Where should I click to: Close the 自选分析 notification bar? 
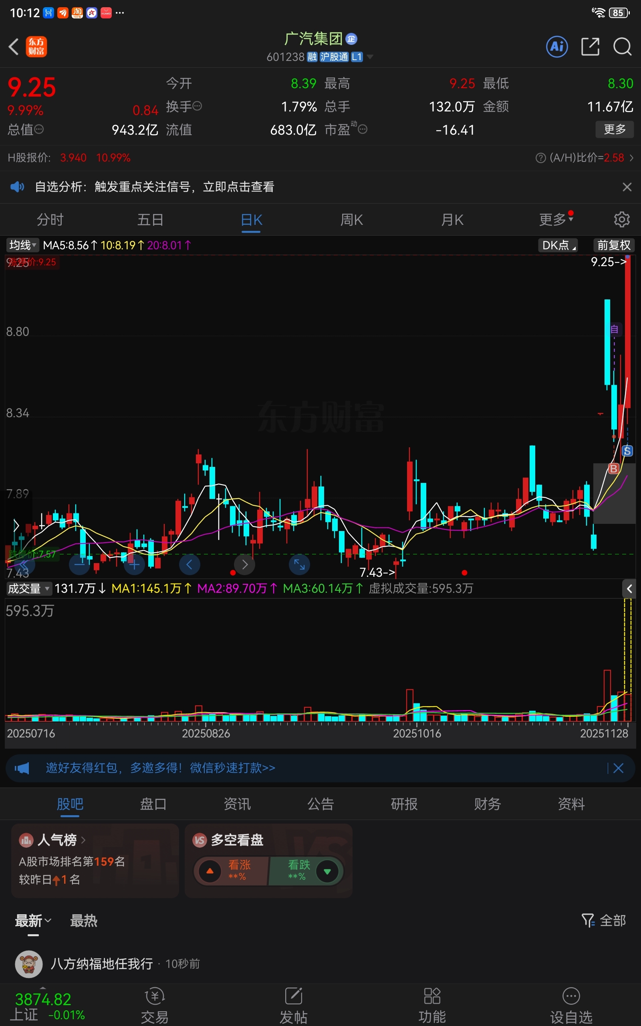[x=627, y=187]
